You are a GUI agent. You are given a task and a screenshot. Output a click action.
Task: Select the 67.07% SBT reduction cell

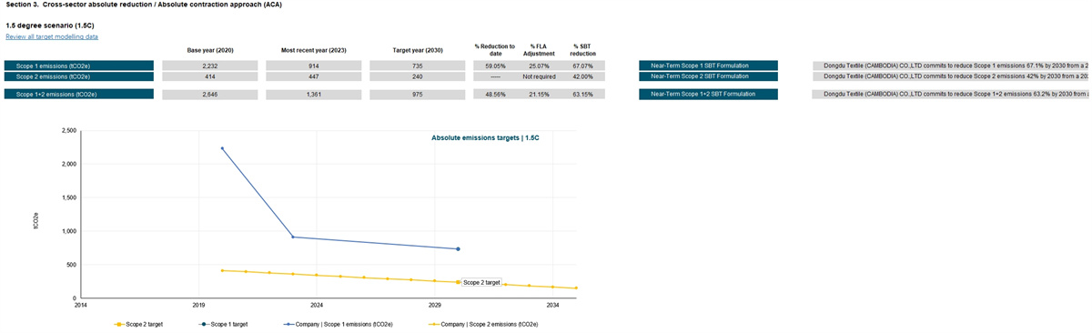point(582,66)
